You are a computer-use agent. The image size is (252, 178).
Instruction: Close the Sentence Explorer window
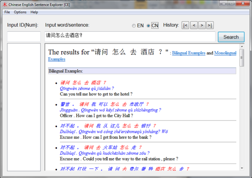pyautogui.click(x=243, y=3)
